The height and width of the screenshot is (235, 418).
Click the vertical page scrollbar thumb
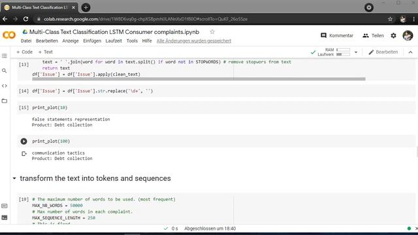417,151
